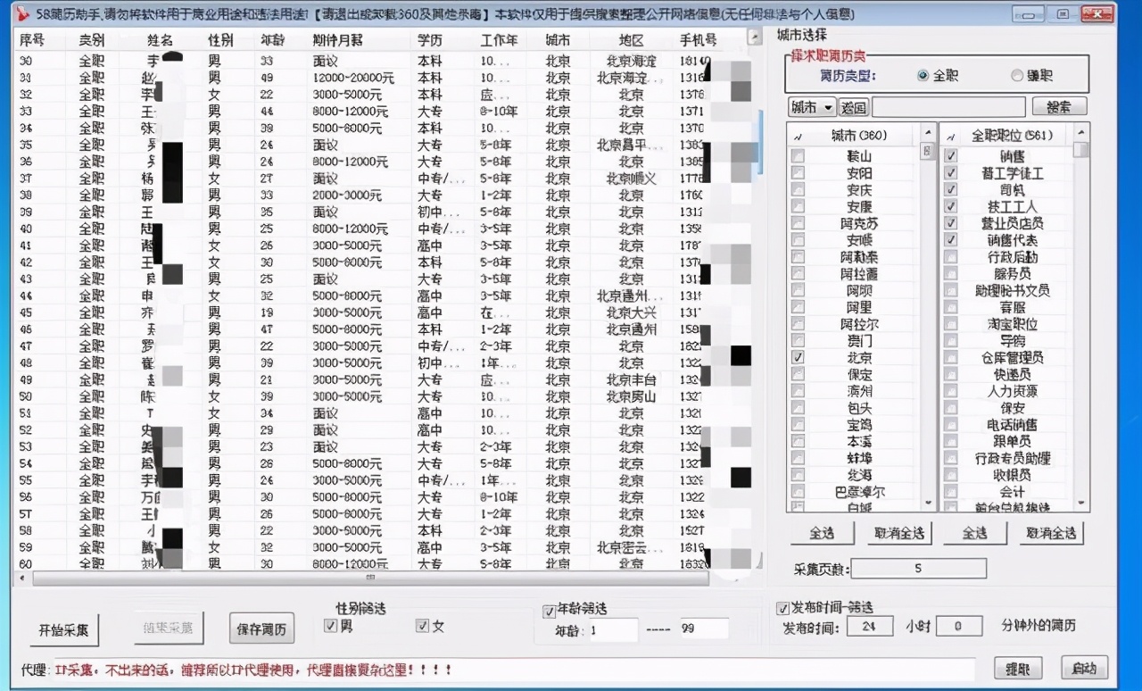Open the 城市 dropdown above the city list
This screenshot has width=1142, height=691.
click(x=811, y=107)
